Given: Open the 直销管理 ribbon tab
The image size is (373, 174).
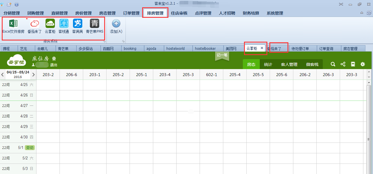Looking at the screenshot, I should click(60, 13).
